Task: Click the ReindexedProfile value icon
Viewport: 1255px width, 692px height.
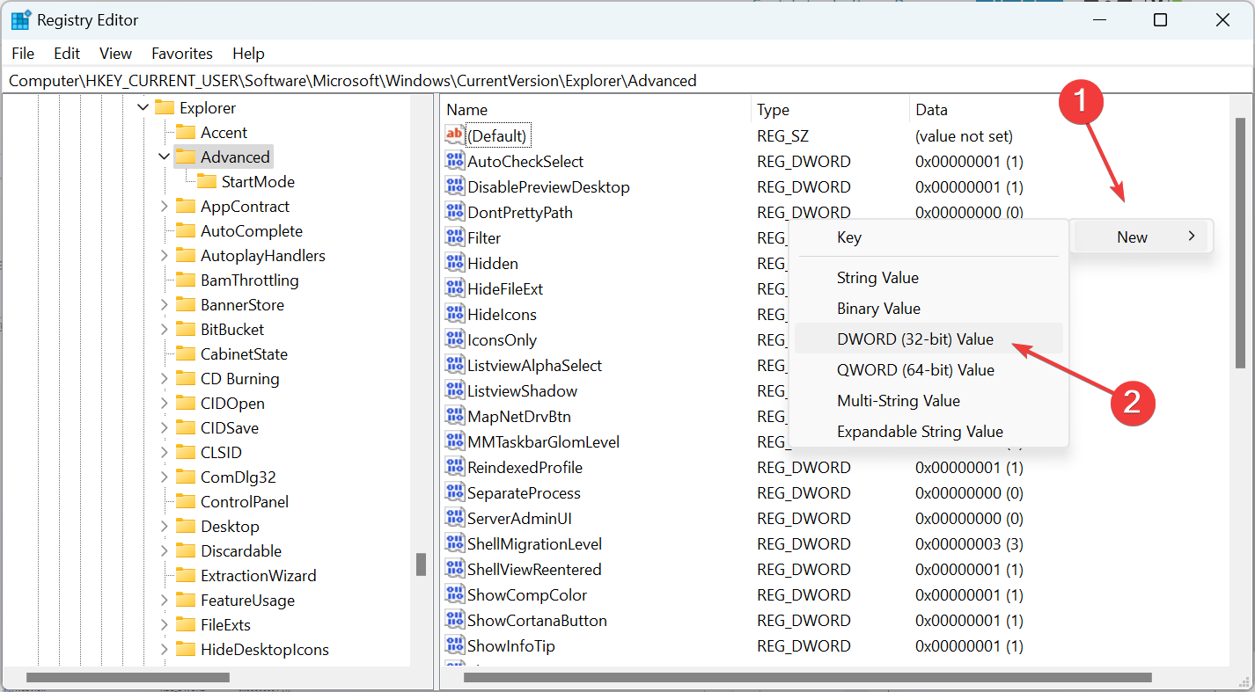Action: click(x=455, y=467)
